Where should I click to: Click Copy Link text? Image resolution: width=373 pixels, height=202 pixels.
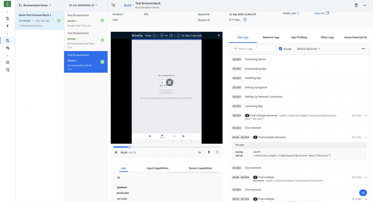point(319,13)
